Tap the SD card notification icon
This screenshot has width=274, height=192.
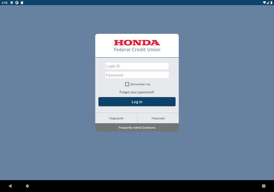point(22,2)
